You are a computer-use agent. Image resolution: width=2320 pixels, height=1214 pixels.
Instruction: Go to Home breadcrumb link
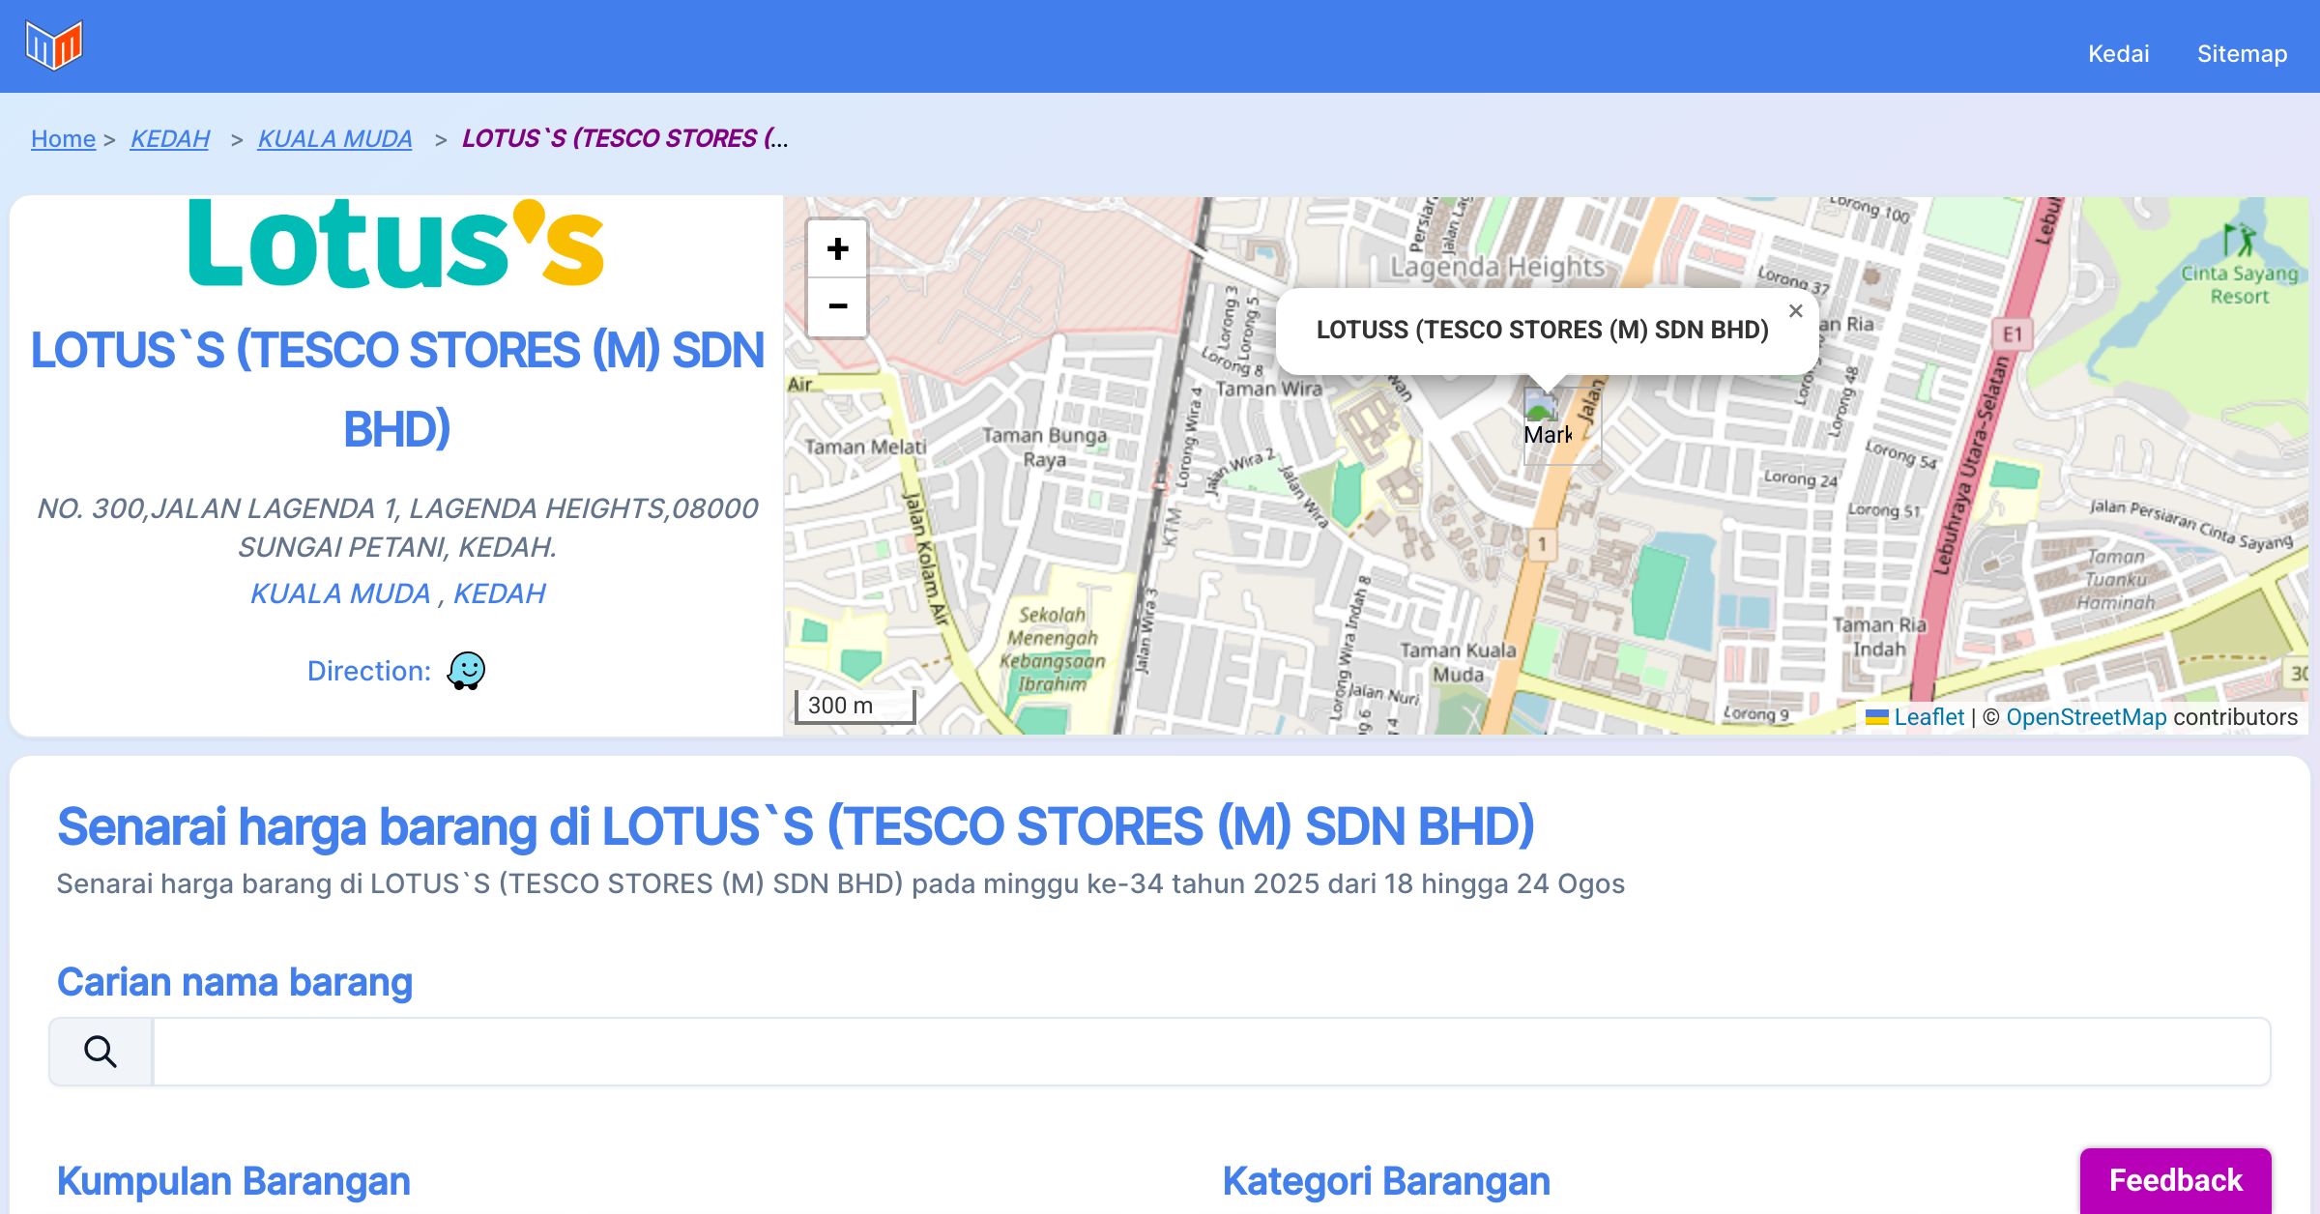63,138
